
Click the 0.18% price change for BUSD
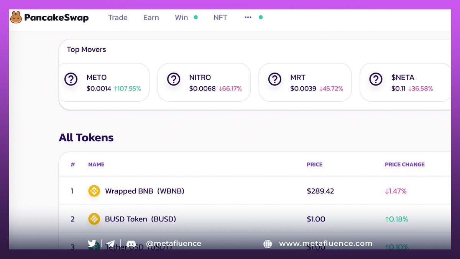[396, 219]
